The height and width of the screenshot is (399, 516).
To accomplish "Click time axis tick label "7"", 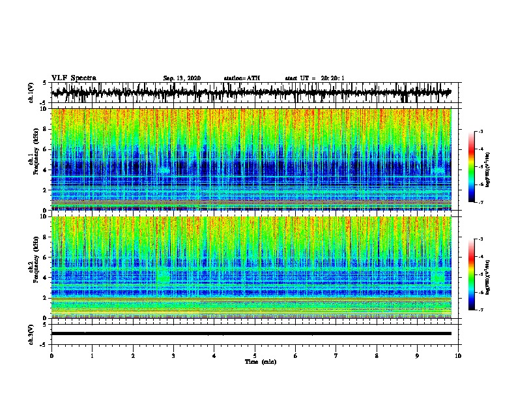I will click(336, 356).
